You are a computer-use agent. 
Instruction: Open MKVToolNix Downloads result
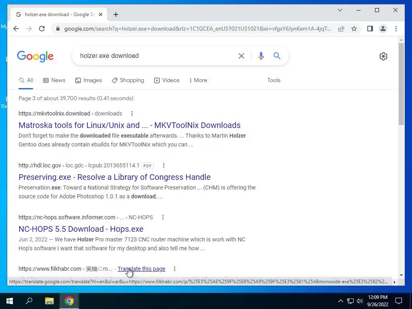[x=130, y=125]
